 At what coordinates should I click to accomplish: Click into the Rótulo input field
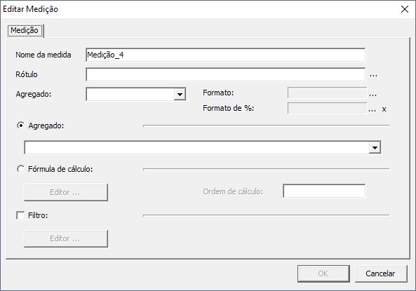(x=225, y=74)
